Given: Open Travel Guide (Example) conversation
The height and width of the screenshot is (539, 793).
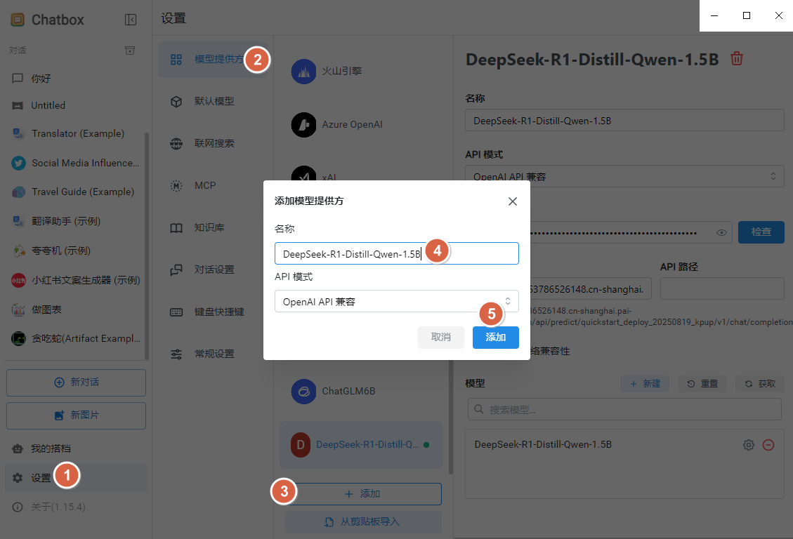Looking at the screenshot, I should coord(76,192).
